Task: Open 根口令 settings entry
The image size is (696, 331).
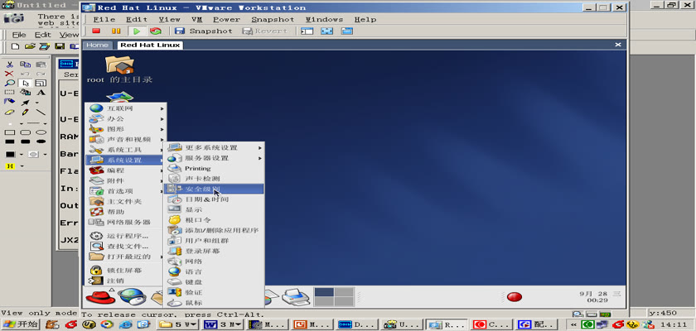Action: (x=215, y=220)
